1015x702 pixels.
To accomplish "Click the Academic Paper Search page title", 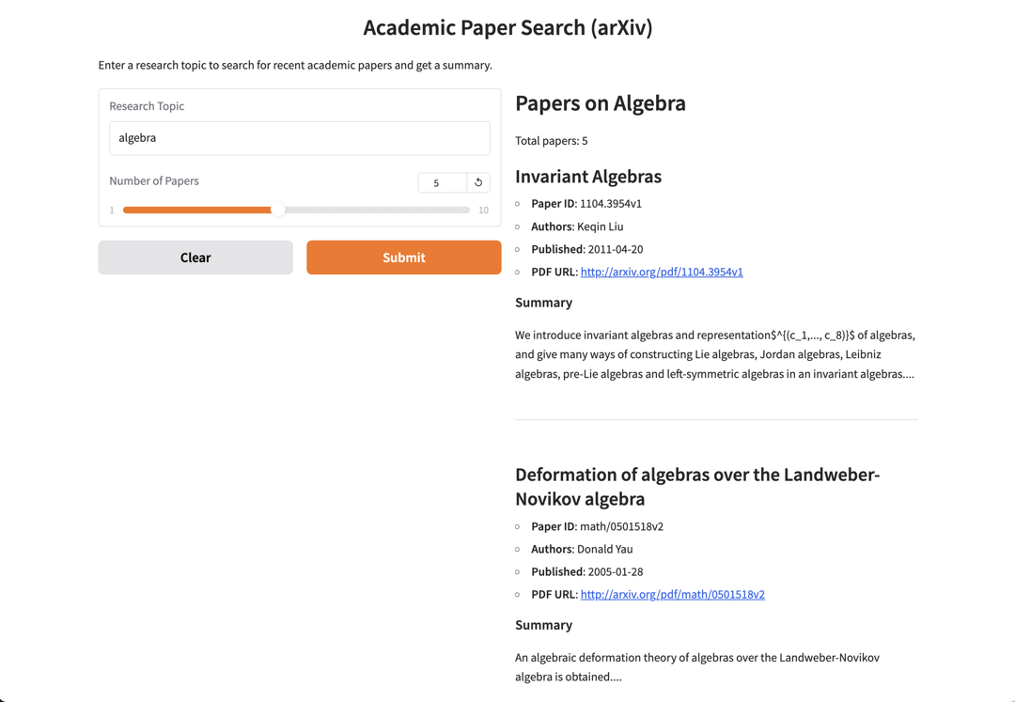I will [x=507, y=27].
